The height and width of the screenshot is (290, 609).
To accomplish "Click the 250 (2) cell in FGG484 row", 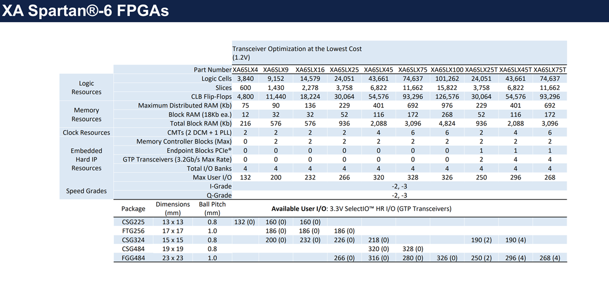I will (x=481, y=258).
